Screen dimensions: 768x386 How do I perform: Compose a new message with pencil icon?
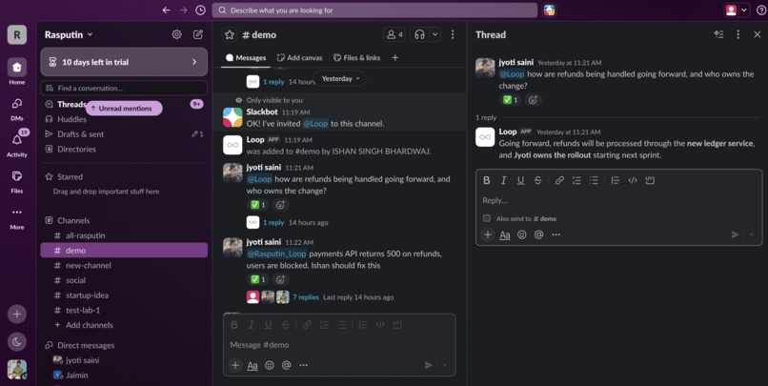[x=198, y=34]
